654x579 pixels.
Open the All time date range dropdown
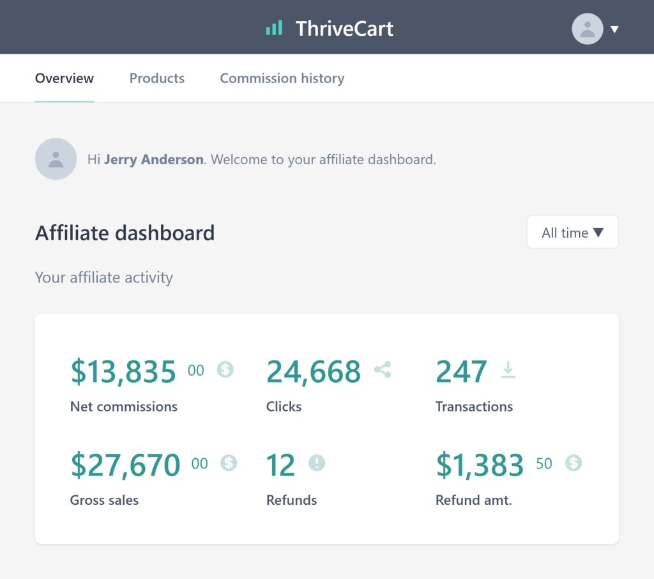coord(572,232)
